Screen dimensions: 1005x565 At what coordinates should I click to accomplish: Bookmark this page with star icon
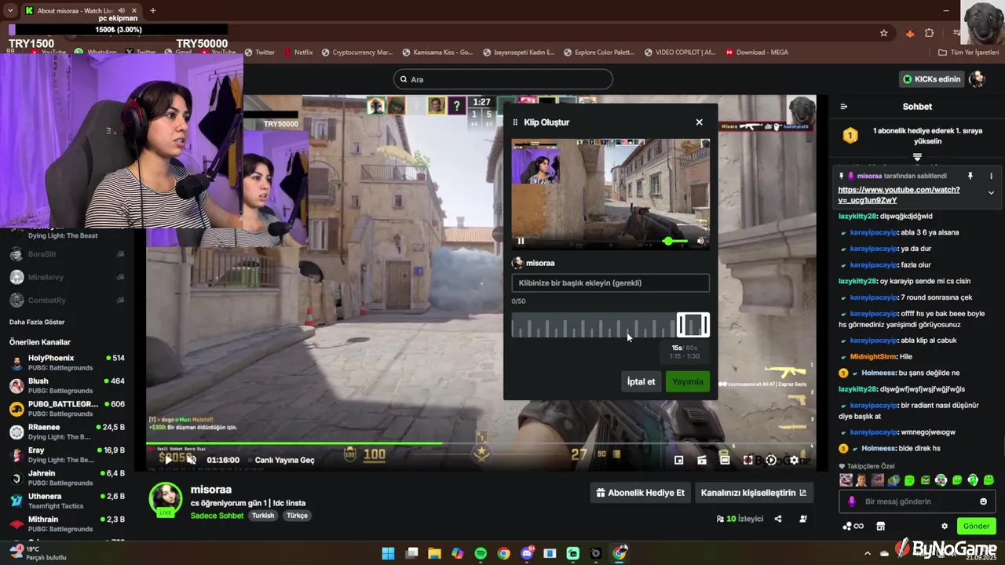[x=883, y=33]
